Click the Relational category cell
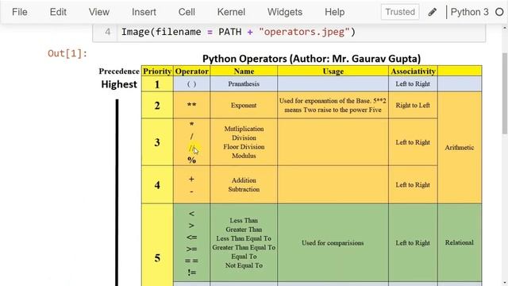The height and width of the screenshot is (286, 508). point(460,242)
